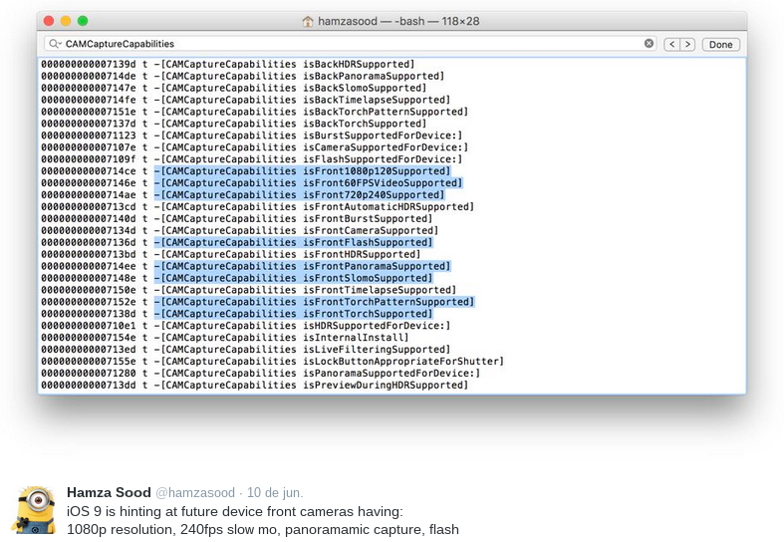Screen dimensions: 784x542
Task: Click the highlighted isFrontPanoramaSupported line
Action: tap(302, 266)
